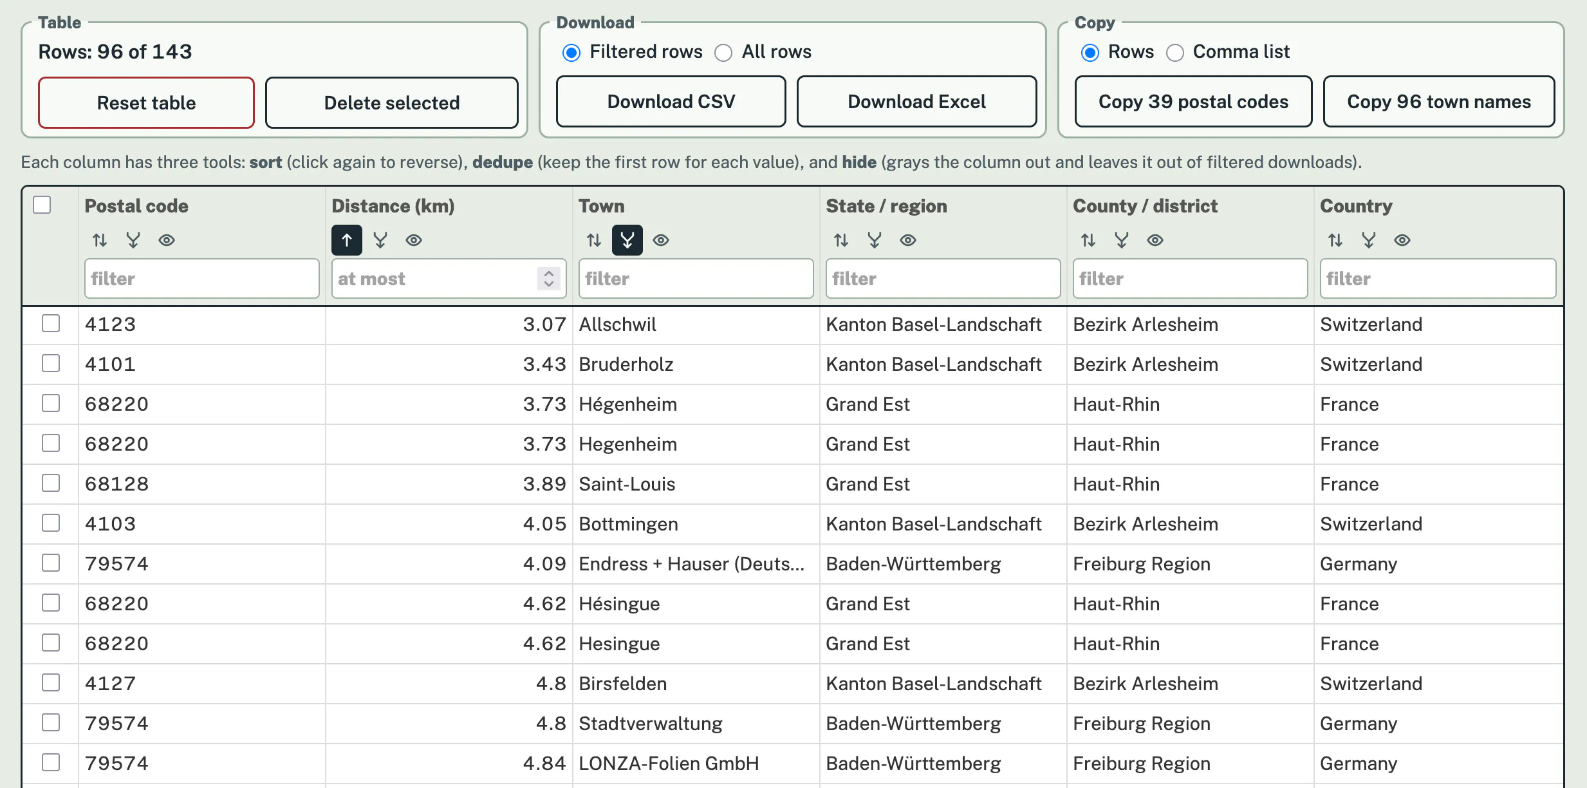Hide the County / district column
Screen dimensions: 1587x788
click(x=1155, y=240)
